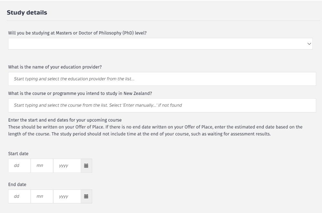This screenshot has height=213, width=322.
Task: Click the course or programme question label
Action: click(x=80, y=93)
